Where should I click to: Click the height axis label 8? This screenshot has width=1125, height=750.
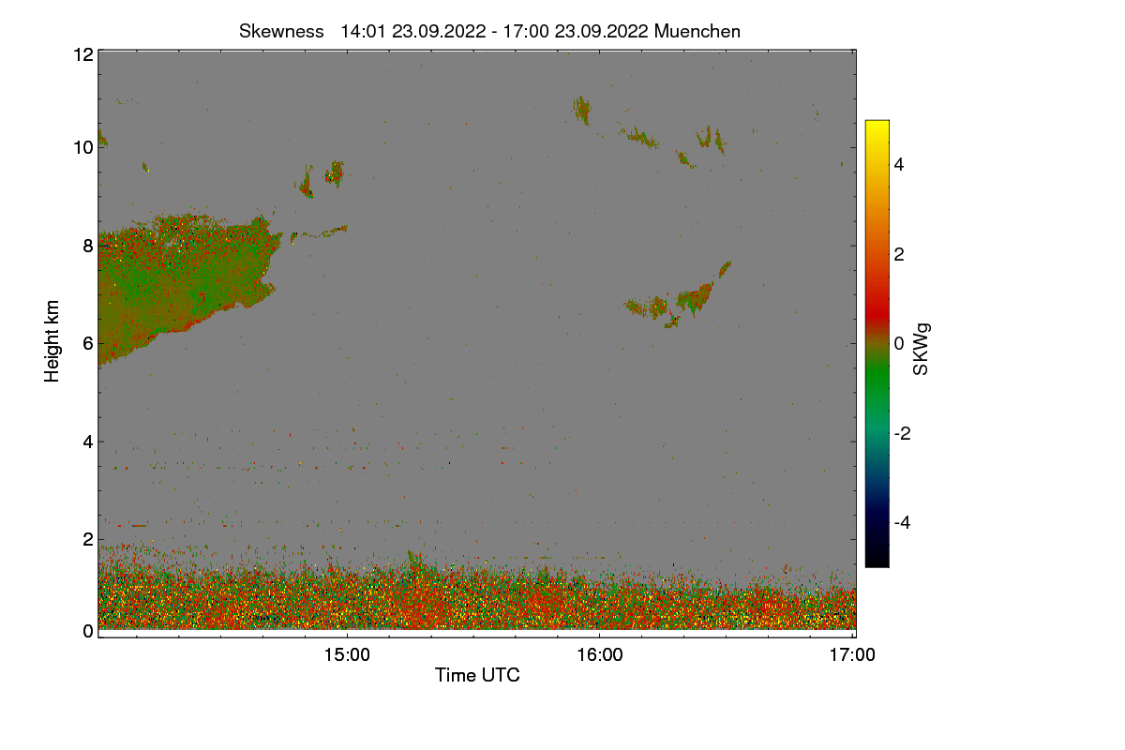click(x=87, y=246)
